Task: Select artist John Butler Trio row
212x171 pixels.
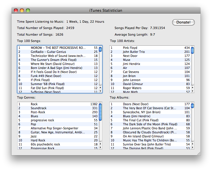Action: point(150,52)
